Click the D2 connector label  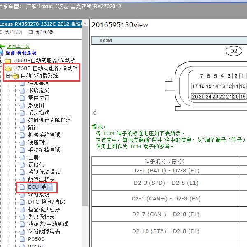pos(234,51)
